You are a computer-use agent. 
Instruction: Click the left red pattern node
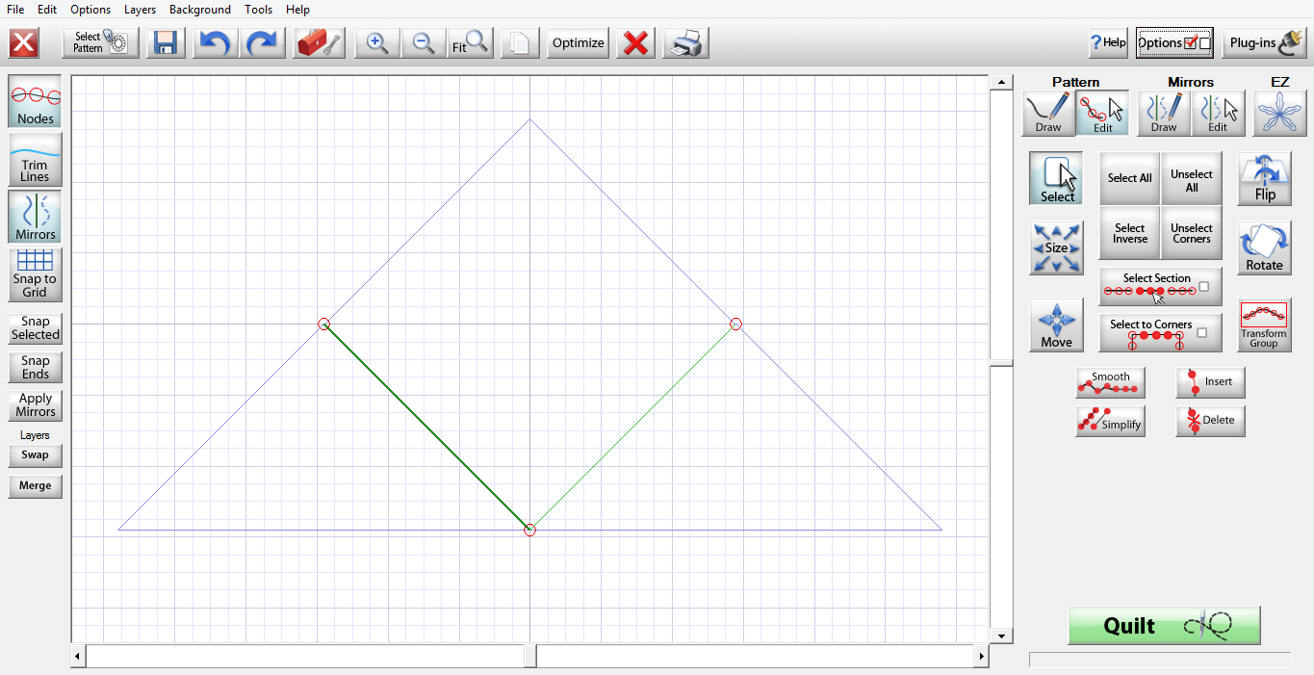click(x=323, y=324)
